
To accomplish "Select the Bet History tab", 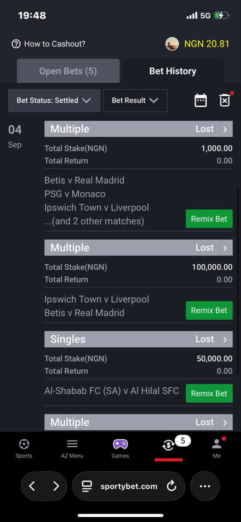I will click(x=173, y=71).
